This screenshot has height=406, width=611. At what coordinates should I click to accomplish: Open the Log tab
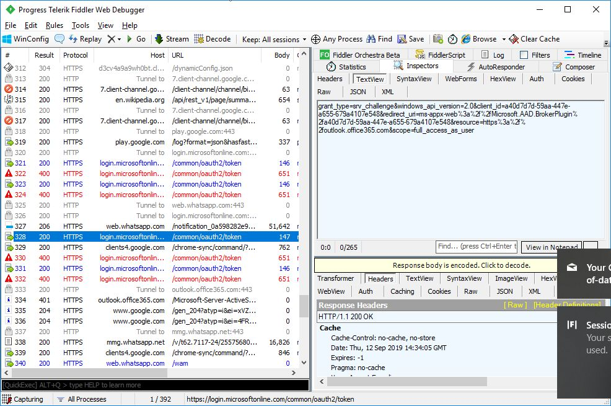[x=493, y=55]
